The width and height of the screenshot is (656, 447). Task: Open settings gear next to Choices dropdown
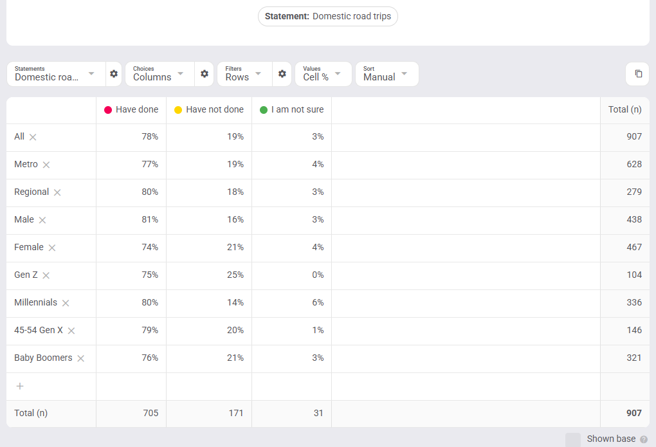(x=204, y=74)
